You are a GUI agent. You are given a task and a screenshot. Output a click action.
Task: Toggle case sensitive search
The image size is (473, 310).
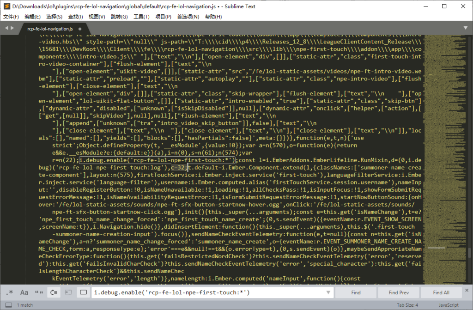point(24,292)
